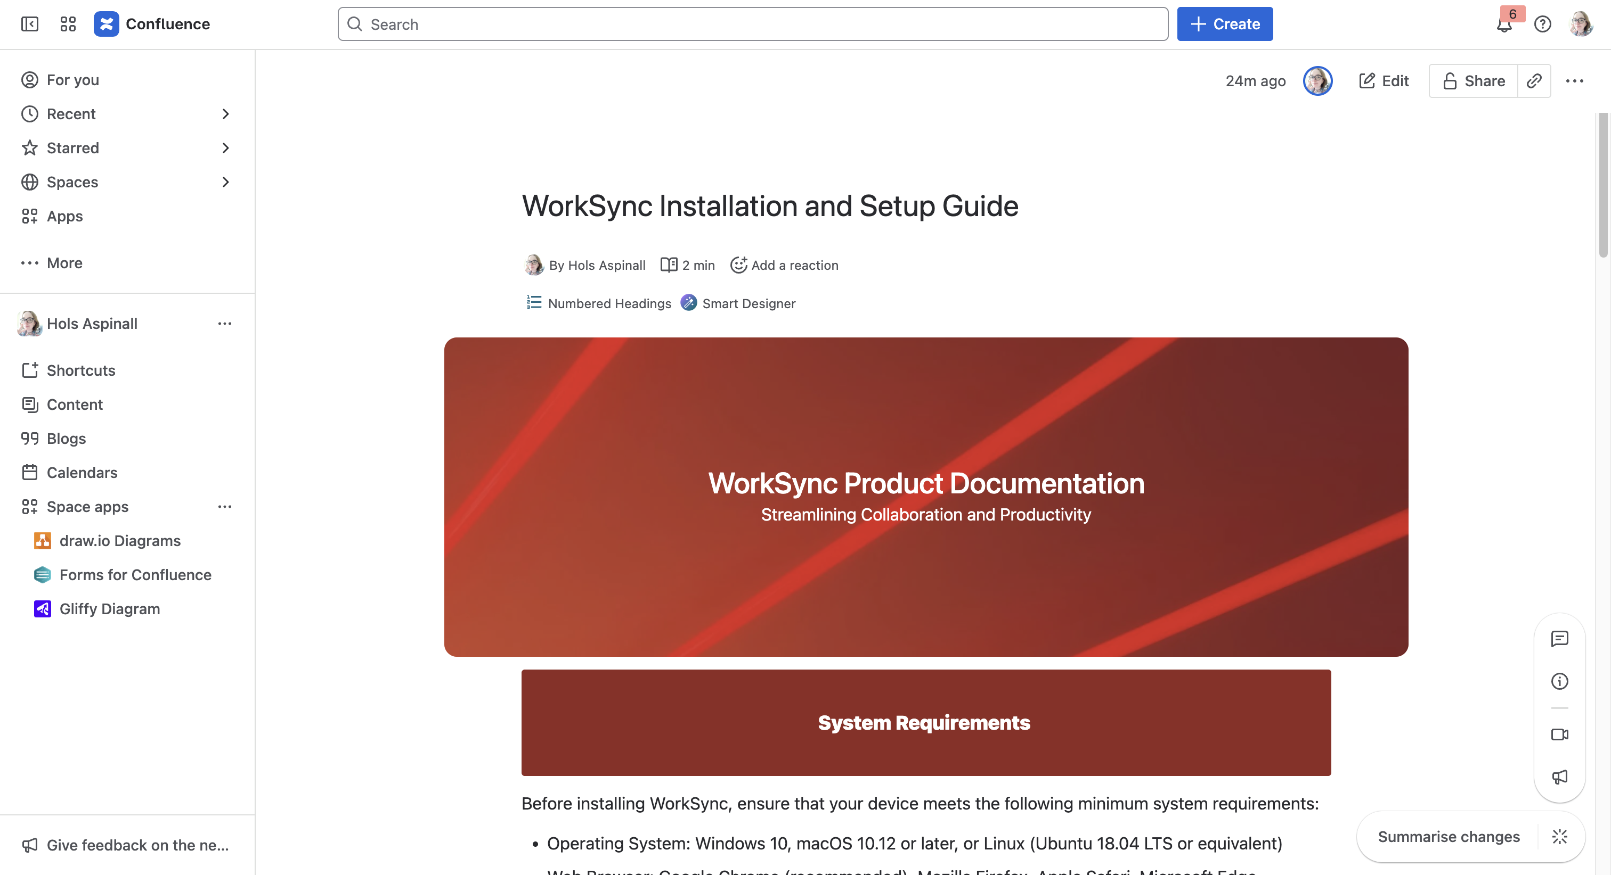Expand the Spaces menu chevron
Image resolution: width=1611 pixels, height=875 pixels.
coord(225,182)
